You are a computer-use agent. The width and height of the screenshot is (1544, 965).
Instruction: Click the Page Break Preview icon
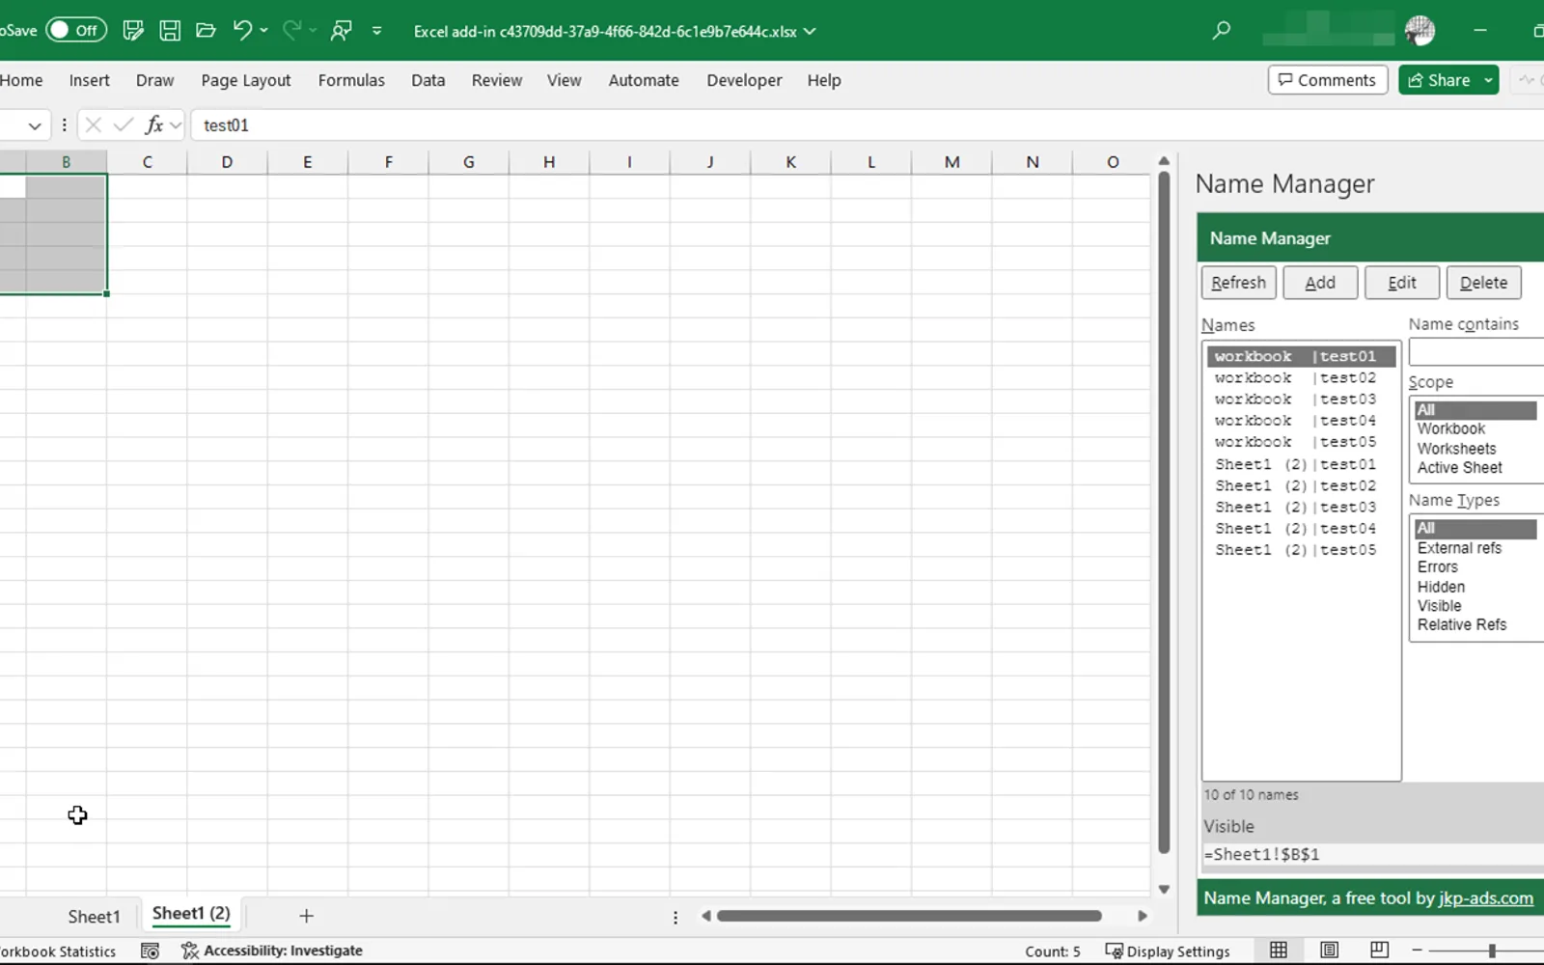pyautogui.click(x=1379, y=951)
